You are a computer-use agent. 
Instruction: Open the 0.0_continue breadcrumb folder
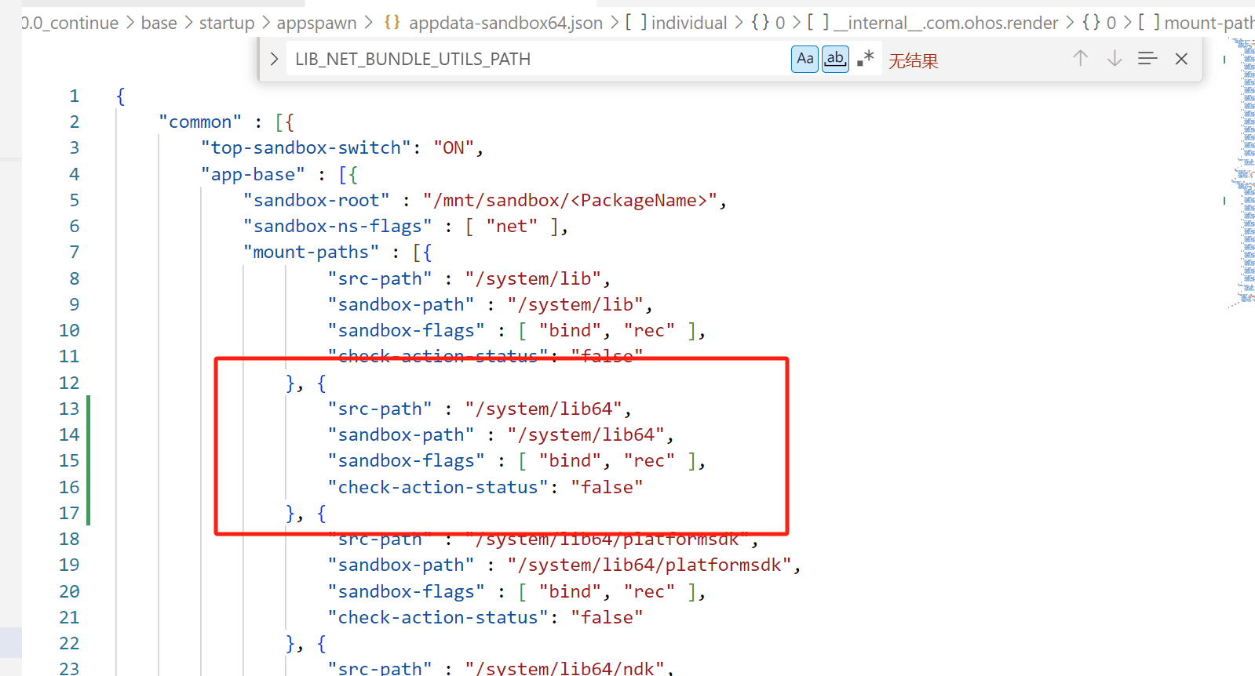click(x=71, y=24)
